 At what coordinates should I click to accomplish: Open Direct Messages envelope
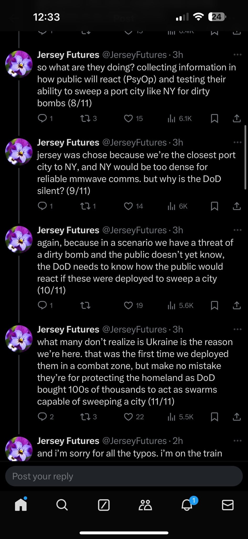(x=228, y=505)
